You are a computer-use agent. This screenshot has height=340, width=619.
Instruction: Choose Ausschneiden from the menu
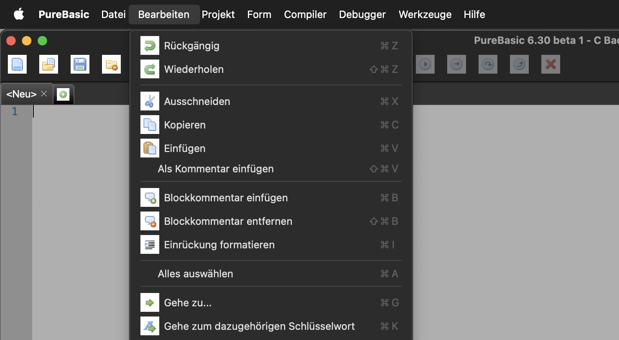[x=271, y=101]
